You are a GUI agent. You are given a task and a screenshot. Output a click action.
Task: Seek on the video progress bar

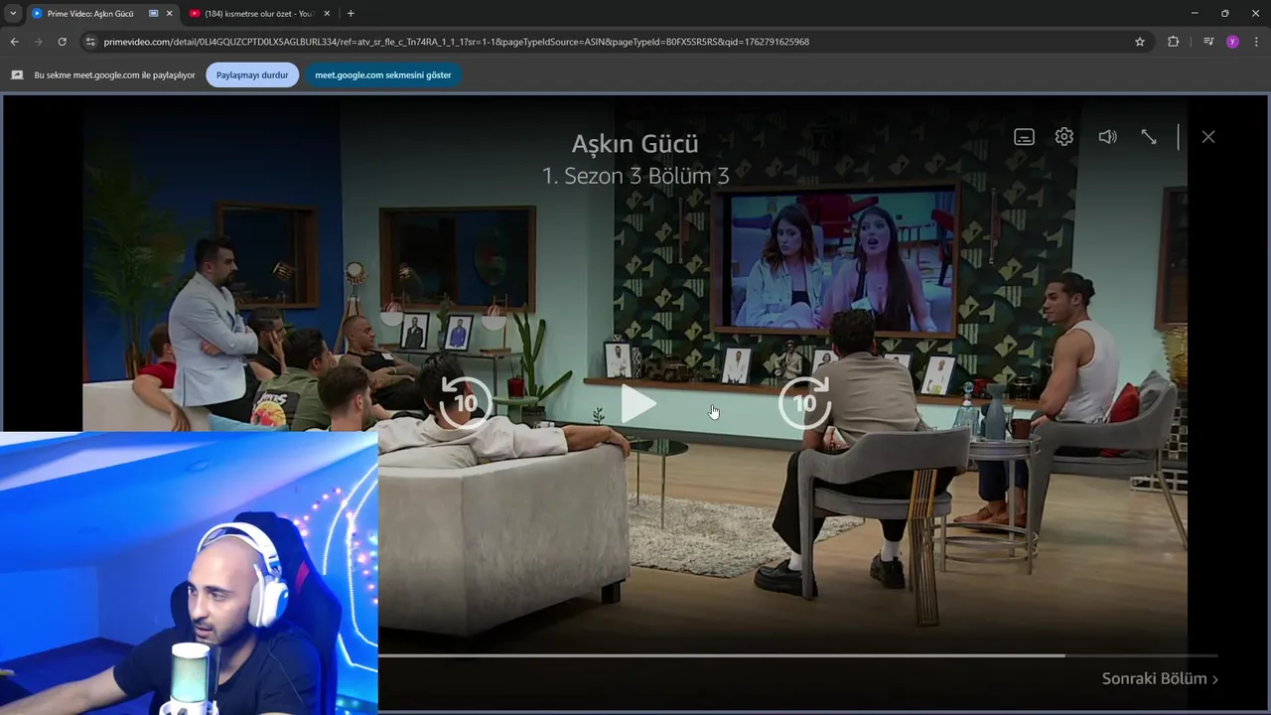point(797,655)
